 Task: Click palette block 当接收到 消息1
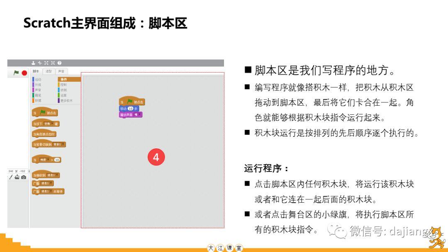coord(46,174)
